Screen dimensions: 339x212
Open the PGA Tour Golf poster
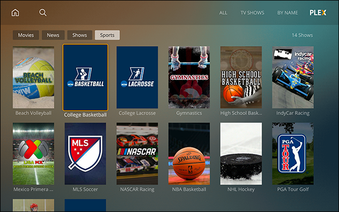(x=293, y=154)
